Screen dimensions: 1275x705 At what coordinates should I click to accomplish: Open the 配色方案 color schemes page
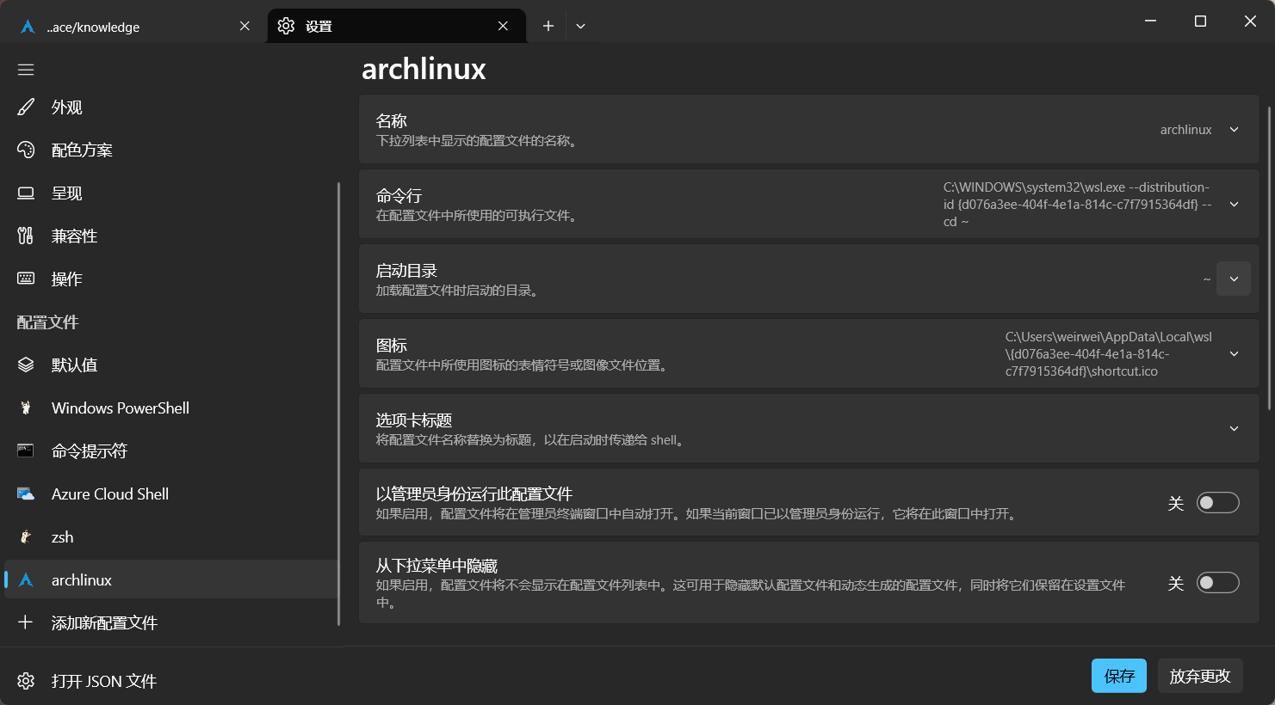pos(82,150)
